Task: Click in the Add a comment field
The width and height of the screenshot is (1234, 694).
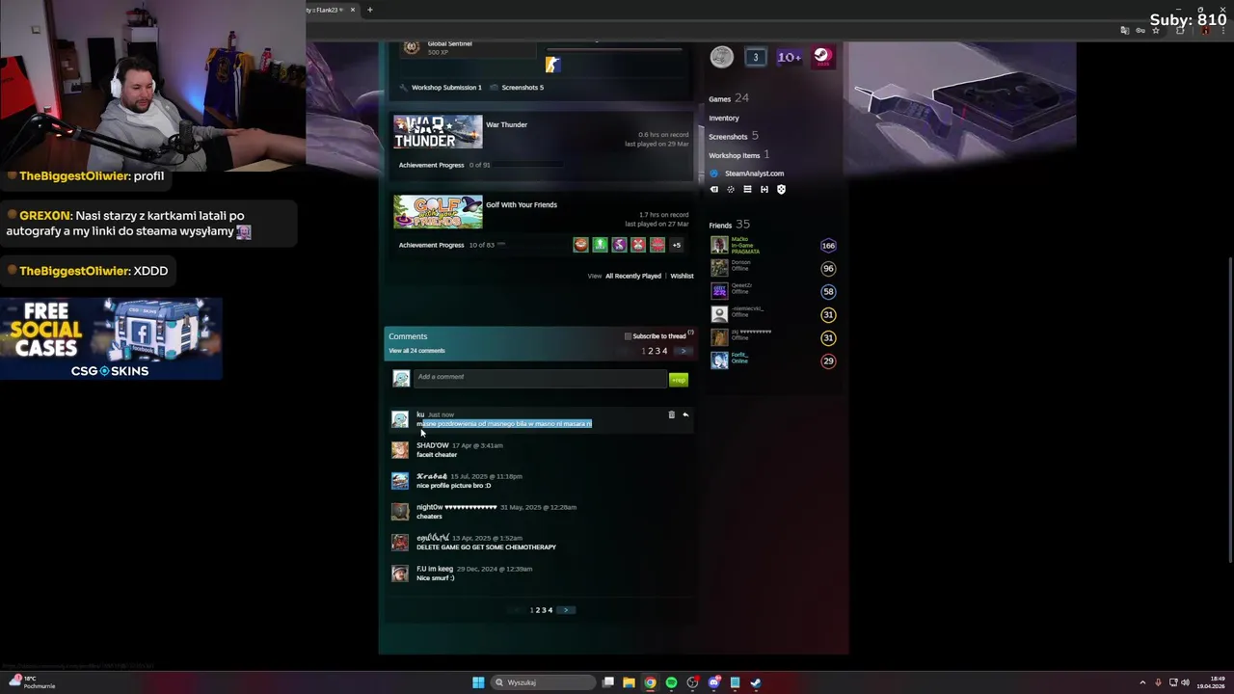Action: tap(540, 378)
